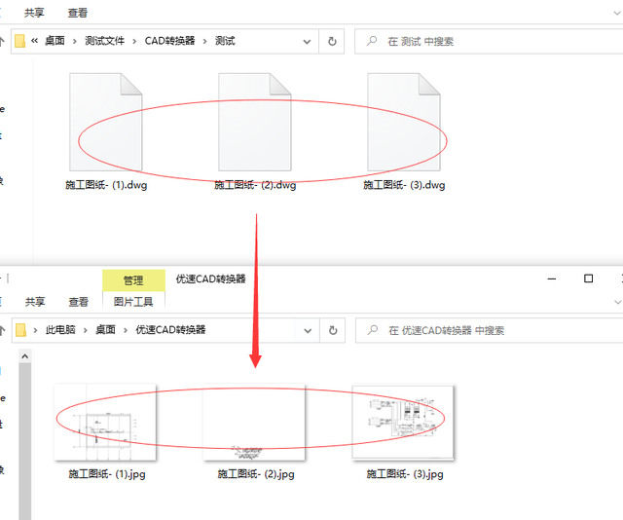Select file icon of 施工图纸- (2).dwg
This screenshot has height=520, width=623.
click(255, 122)
